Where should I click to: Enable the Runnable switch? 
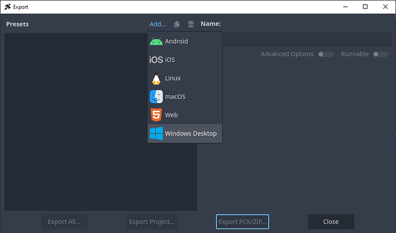pyautogui.click(x=380, y=54)
